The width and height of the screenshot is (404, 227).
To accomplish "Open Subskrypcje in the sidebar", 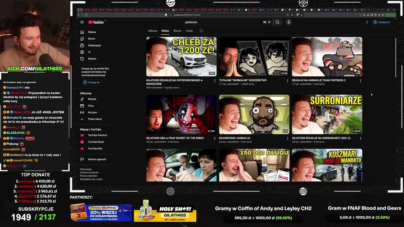I will click(x=95, y=45).
